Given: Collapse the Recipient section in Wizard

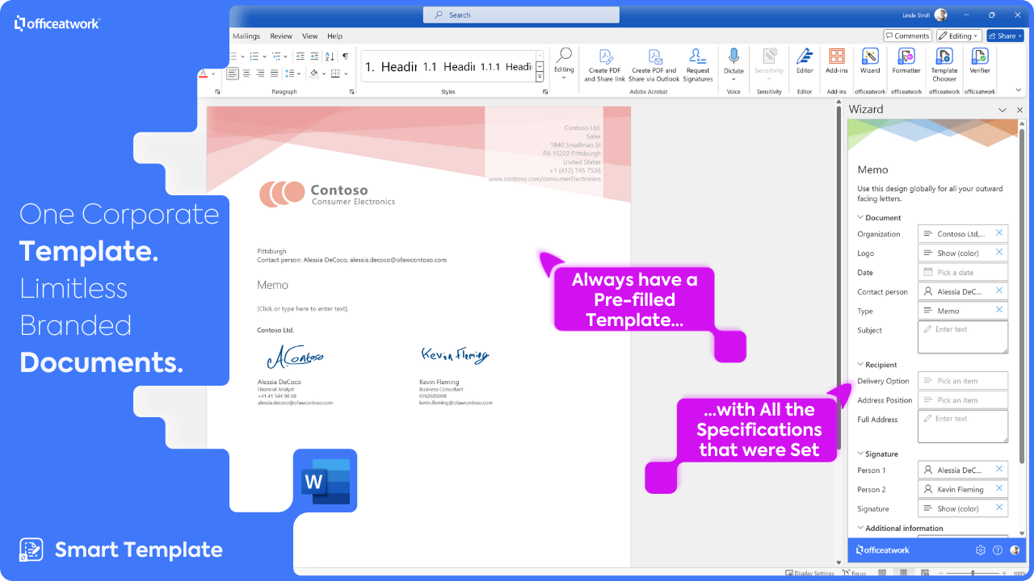Looking at the screenshot, I should click(x=861, y=365).
